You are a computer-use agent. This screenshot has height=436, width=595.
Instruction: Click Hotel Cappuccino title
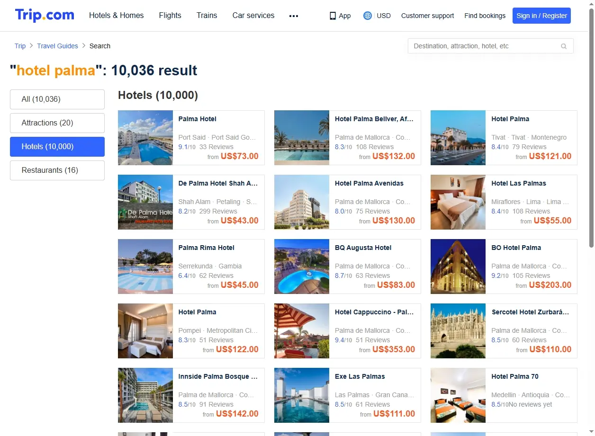374,312
